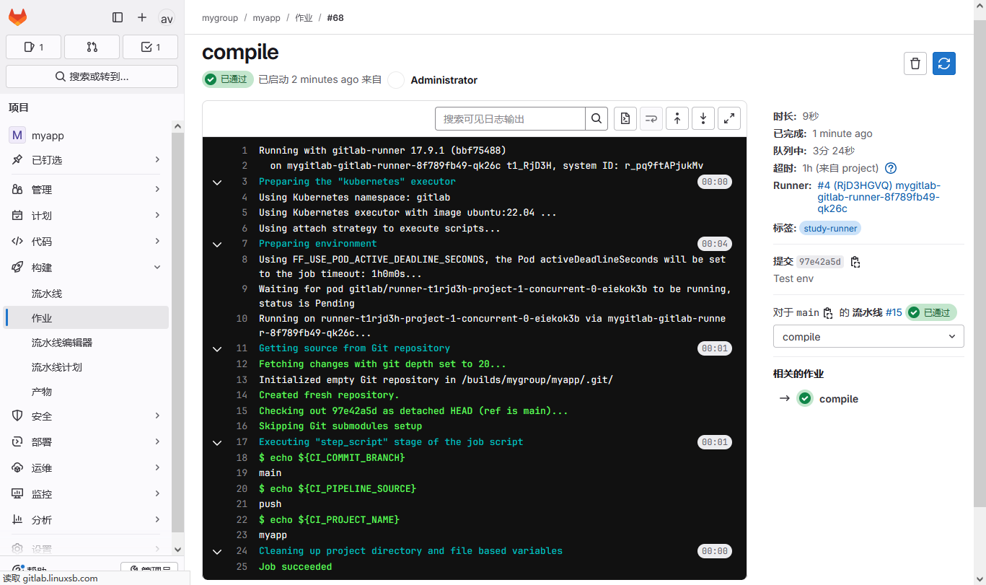Click the retry job icon button

[944, 63]
